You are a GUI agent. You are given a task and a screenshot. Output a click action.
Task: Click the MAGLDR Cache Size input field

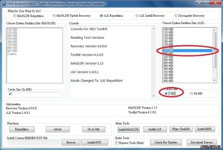[x=34, y=94]
